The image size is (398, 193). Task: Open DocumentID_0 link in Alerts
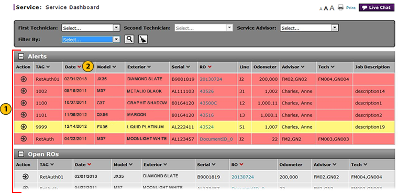point(216,139)
